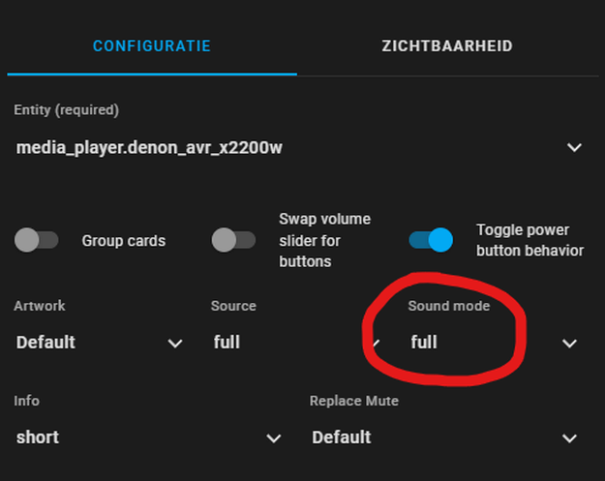Screen dimensions: 605x481
Task: Open the Artwork dropdown arrow
Action: 175,343
